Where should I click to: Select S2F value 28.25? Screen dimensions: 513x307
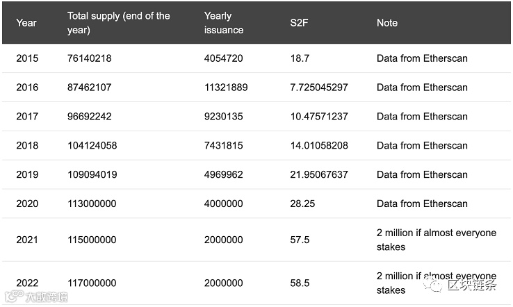click(x=302, y=204)
